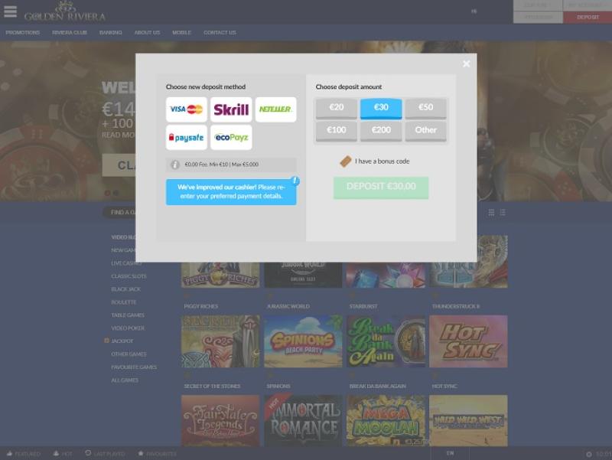Choose the €200 deposit amount
Screen dimensions: 612x460
[381, 131]
